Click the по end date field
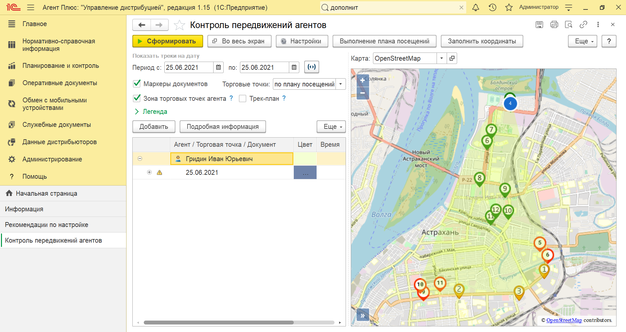 point(264,67)
